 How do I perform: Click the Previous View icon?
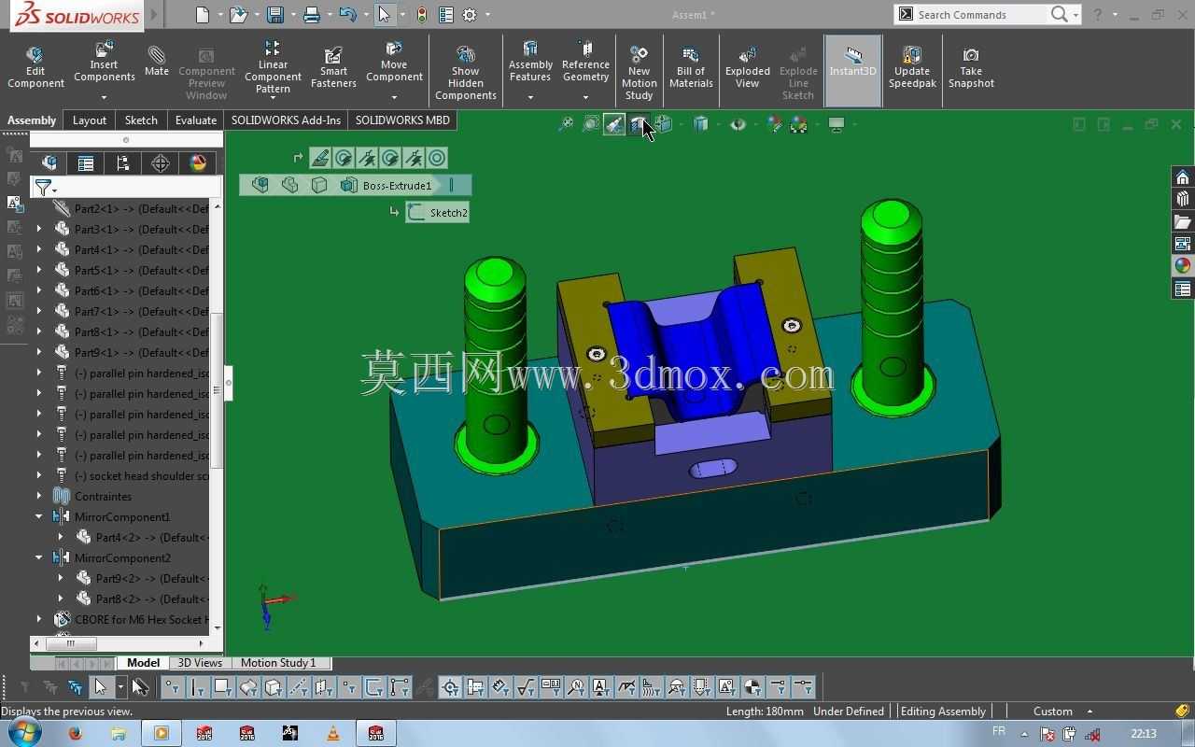614,124
